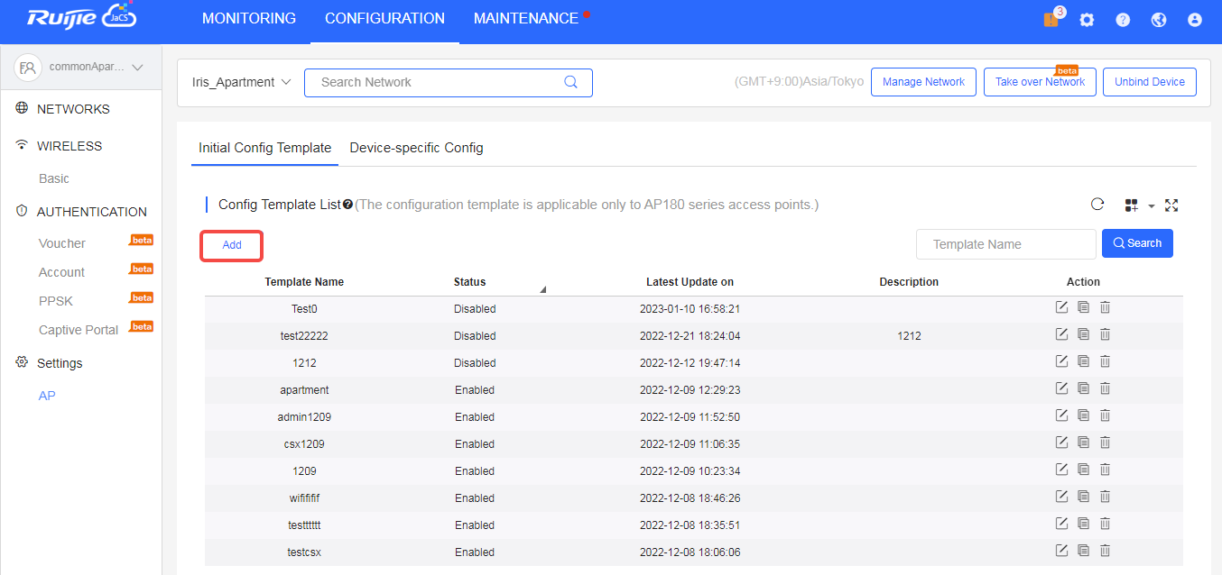Viewport: 1222px width, 575px height.
Task: Click the help question mark icon
Action: (x=1123, y=19)
